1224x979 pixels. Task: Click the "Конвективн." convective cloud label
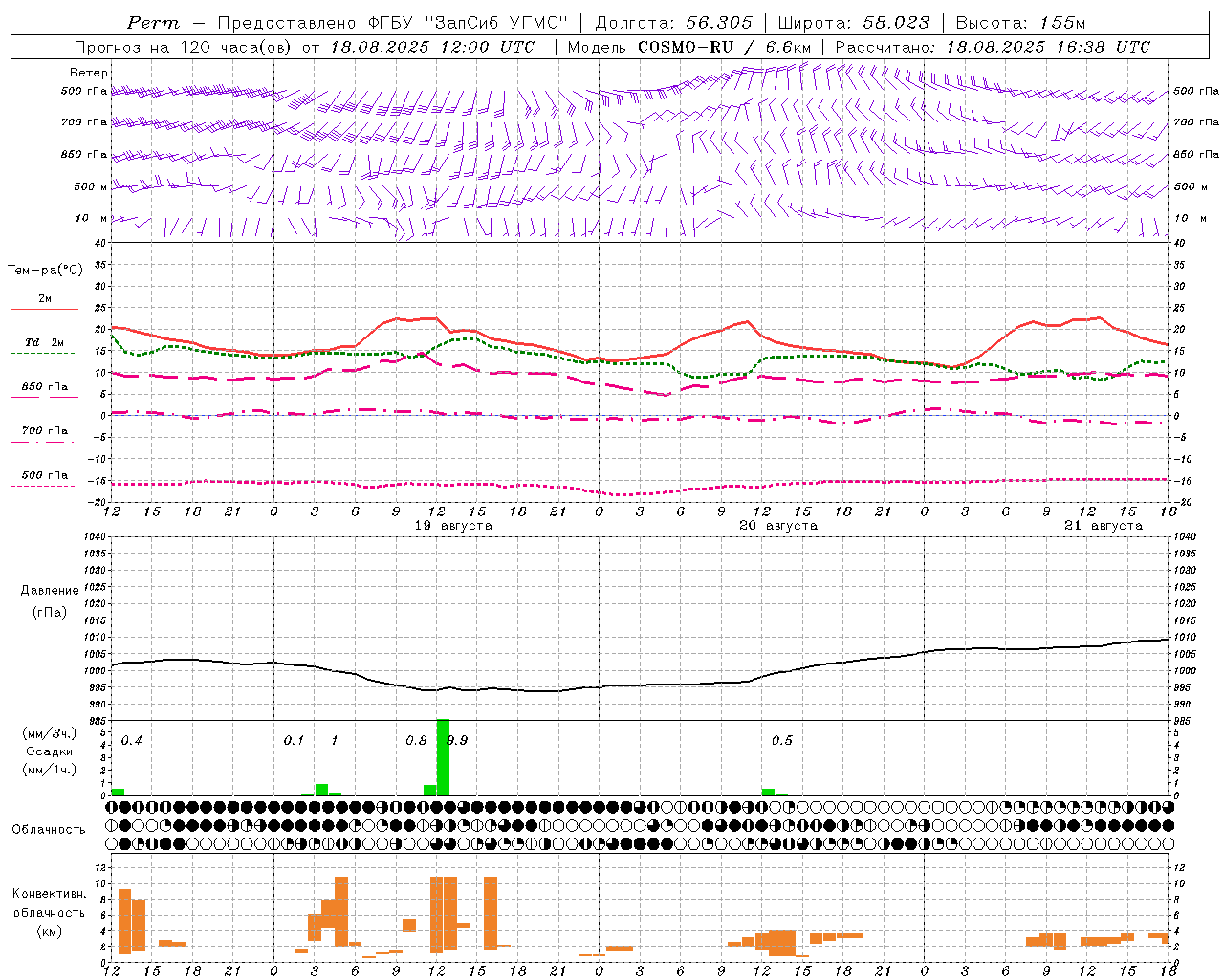[x=50, y=894]
